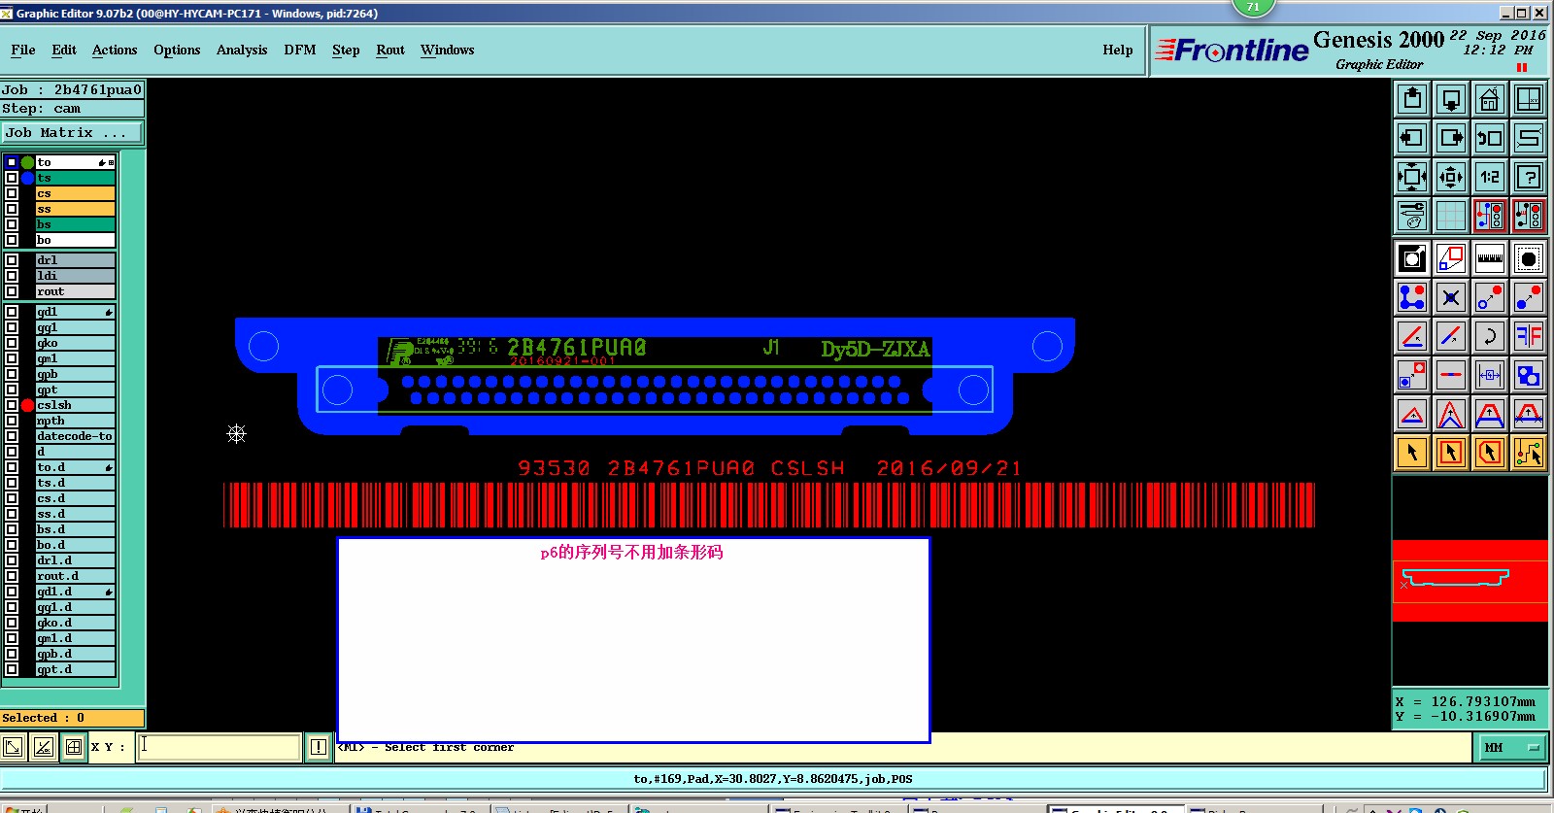Select the rout layer name
The width and height of the screenshot is (1554, 813).
pos(76,291)
